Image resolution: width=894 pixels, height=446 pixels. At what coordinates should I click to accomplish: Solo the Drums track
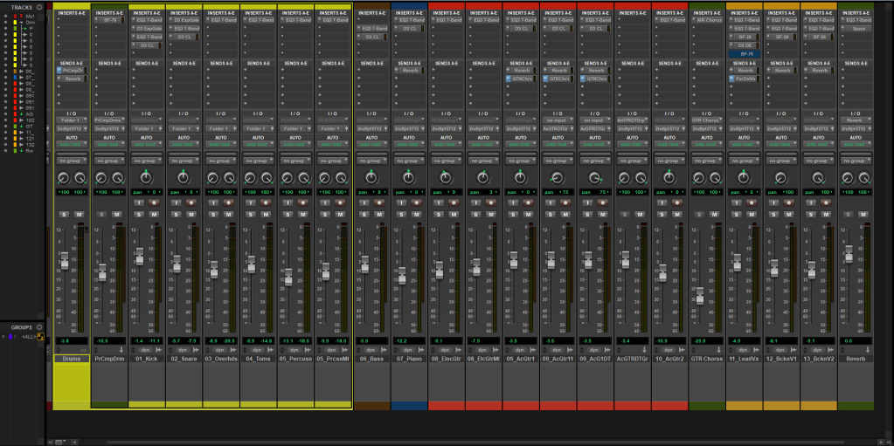click(65, 215)
